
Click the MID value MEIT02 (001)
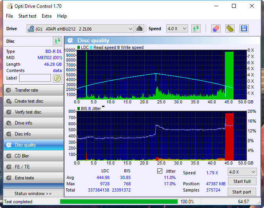coord(50,58)
